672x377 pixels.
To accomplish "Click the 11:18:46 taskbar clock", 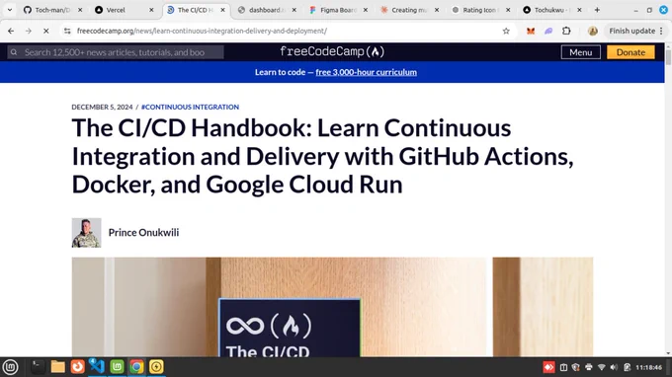I will 649,367.
